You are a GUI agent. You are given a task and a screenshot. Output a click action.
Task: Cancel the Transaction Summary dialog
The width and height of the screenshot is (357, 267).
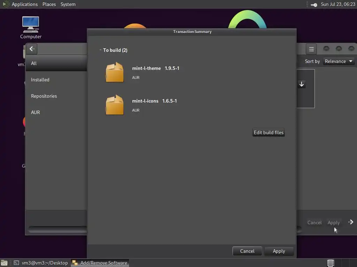click(247, 251)
